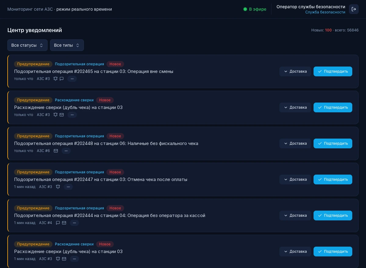
Task: Click the dash pill on the "1 мин назад" Расхождение сверки alert
Action: (74, 259)
